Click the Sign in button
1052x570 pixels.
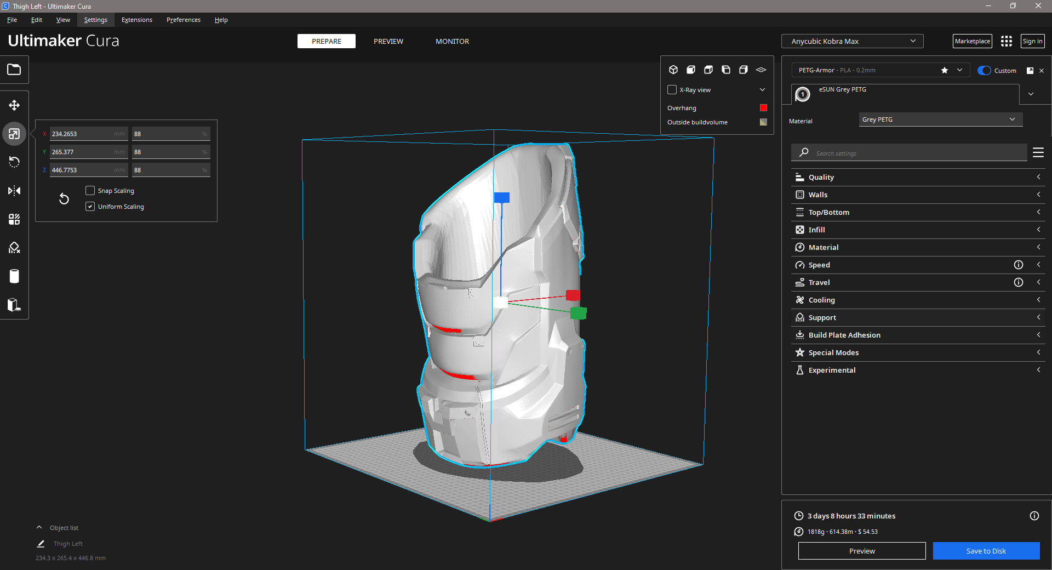tap(1033, 41)
